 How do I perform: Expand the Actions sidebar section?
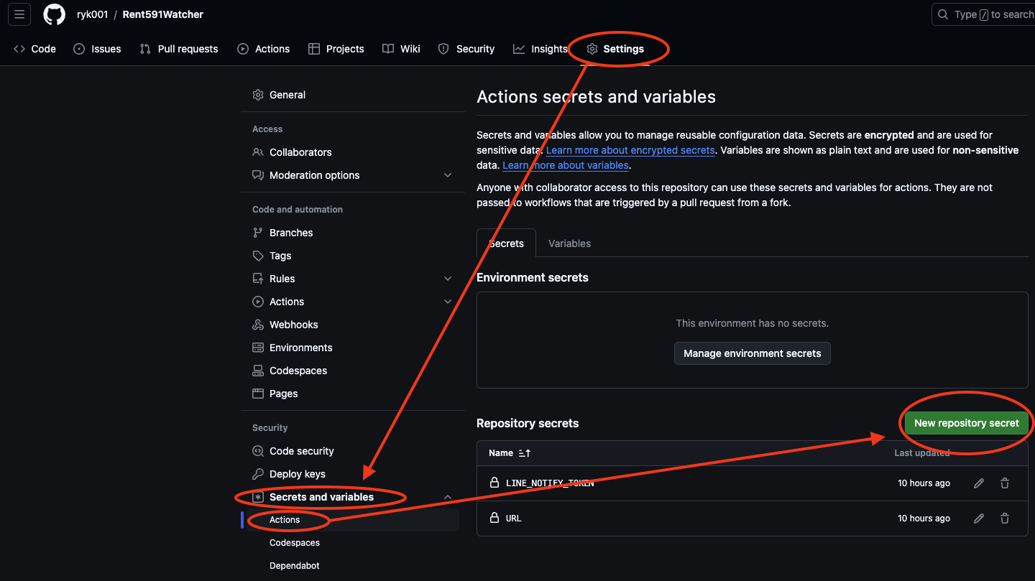pyautogui.click(x=448, y=302)
